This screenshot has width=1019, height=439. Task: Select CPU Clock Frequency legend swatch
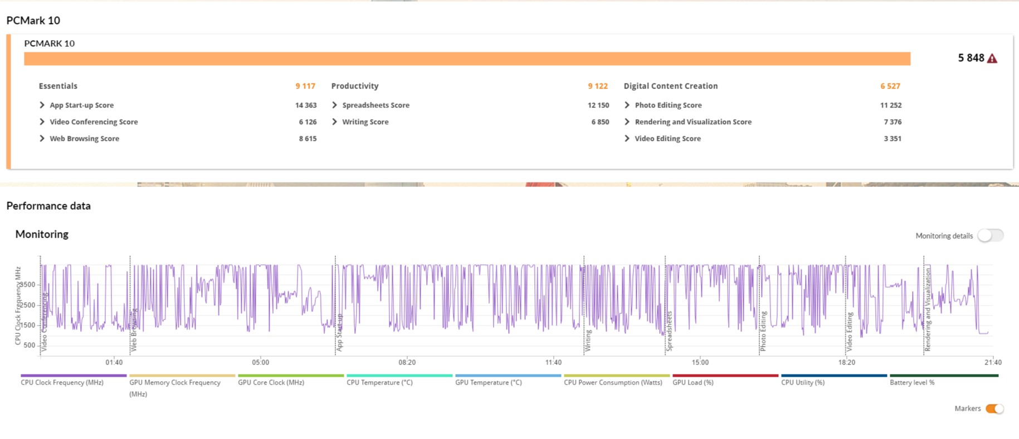click(x=74, y=376)
